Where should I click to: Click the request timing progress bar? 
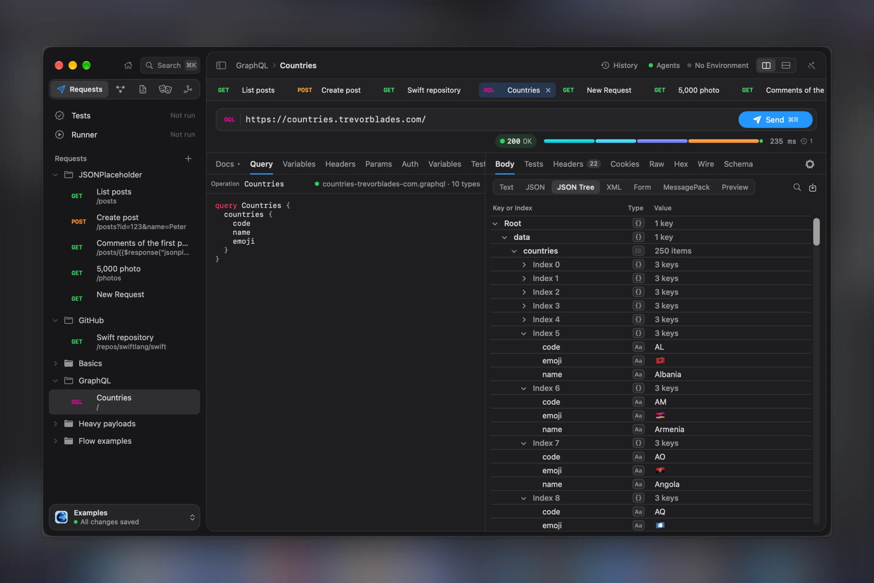(x=653, y=141)
